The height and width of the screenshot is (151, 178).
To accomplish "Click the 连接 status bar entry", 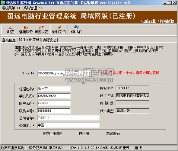I will (138, 148).
